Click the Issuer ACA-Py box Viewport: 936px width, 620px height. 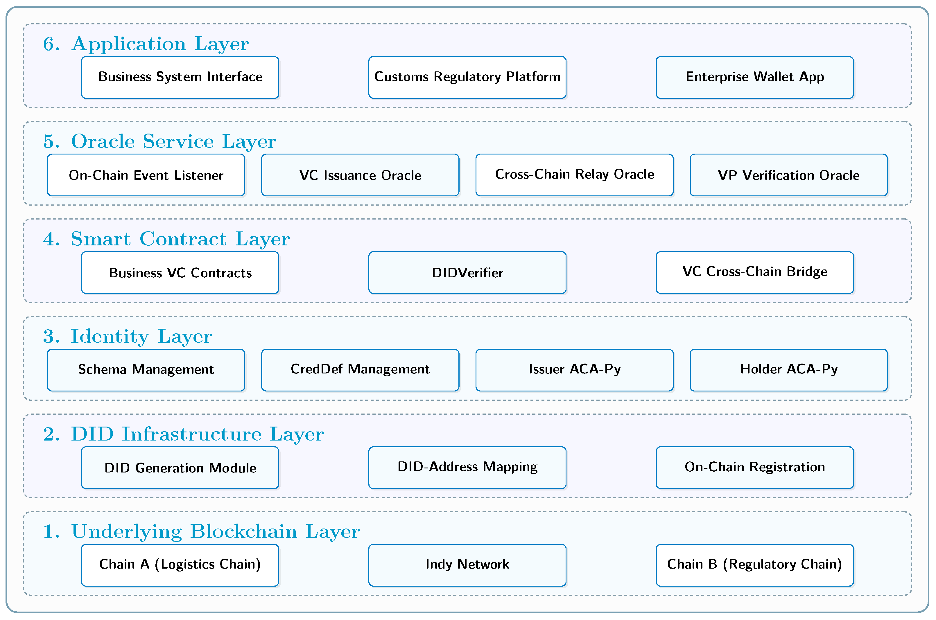click(x=575, y=371)
